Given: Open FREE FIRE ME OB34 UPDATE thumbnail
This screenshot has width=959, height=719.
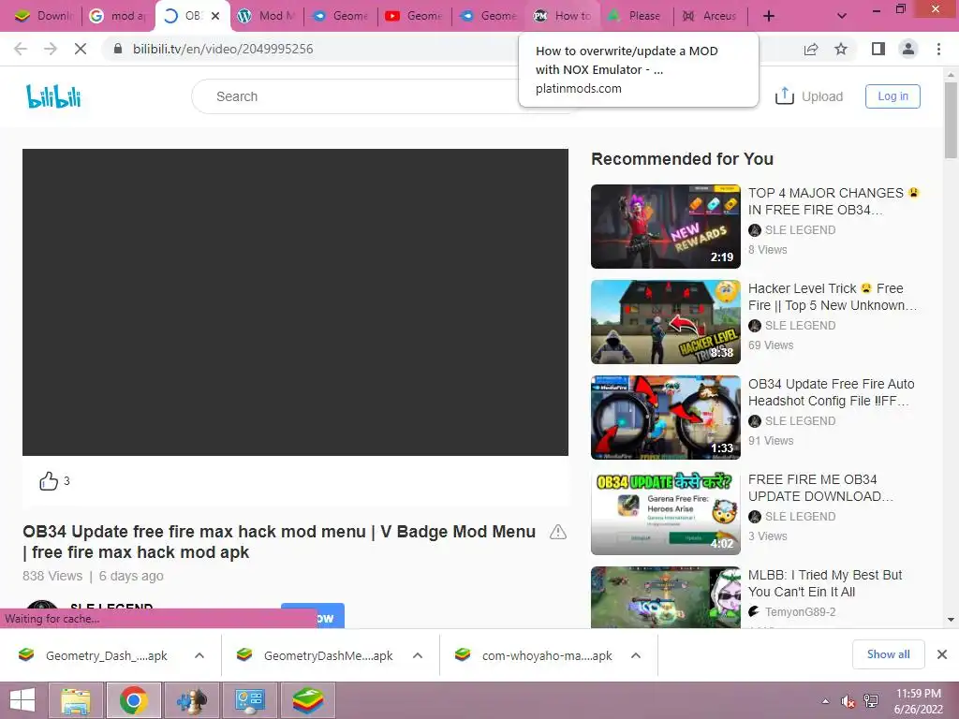Looking at the screenshot, I should pos(666,512).
